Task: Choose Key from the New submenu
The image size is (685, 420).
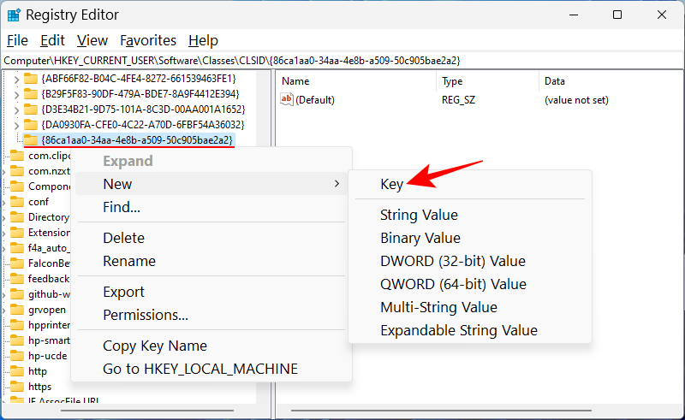Action: [x=391, y=183]
